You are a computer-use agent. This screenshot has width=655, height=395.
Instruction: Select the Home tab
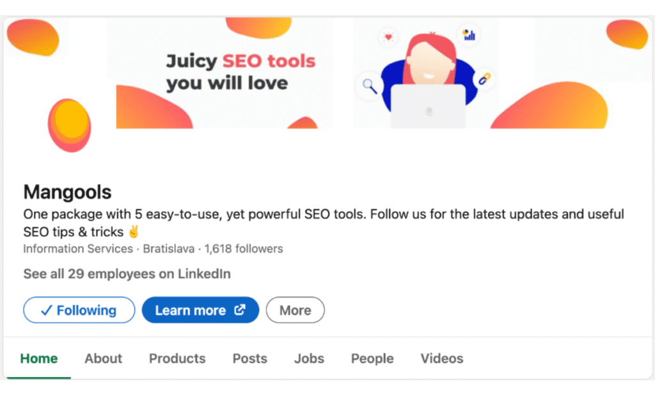click(38, 359)
